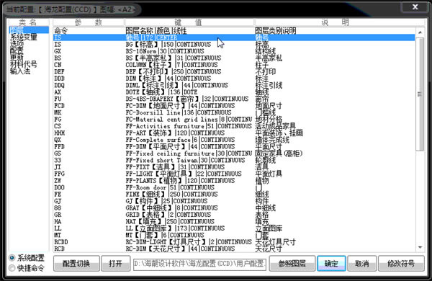Select the DDQ row DIML【标注引线】

point(234,85)
